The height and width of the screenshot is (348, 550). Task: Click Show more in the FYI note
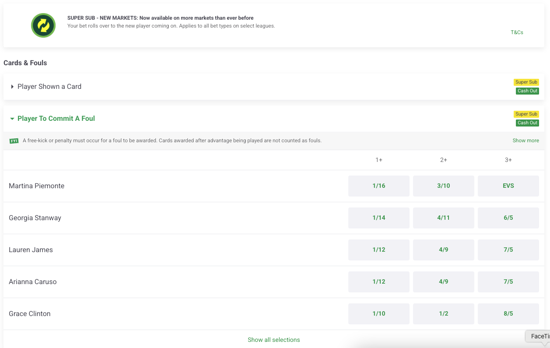point(525,141)
